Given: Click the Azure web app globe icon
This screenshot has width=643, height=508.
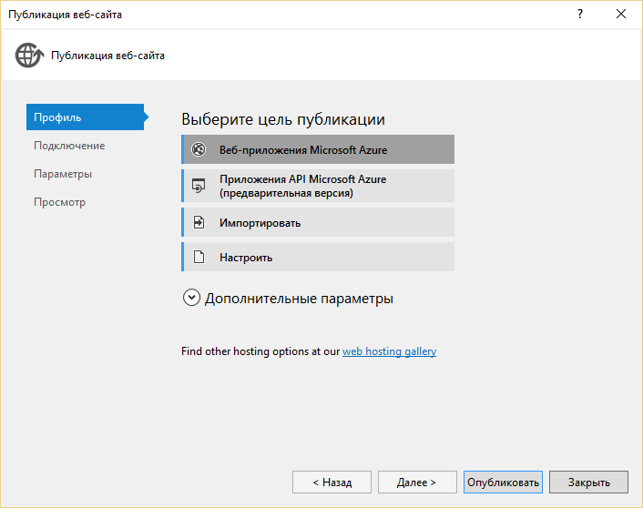Looking at the screenshot, I should tap(199, 150).
